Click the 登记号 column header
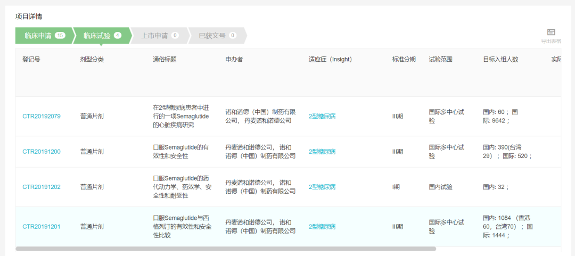 coord(31,60)
